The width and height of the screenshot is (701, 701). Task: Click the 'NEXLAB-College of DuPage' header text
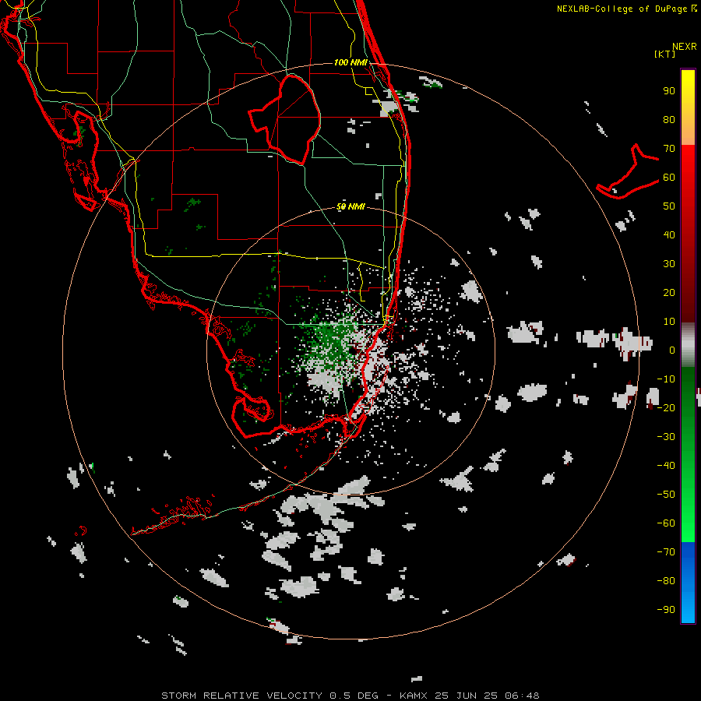[x=623, y=9]
